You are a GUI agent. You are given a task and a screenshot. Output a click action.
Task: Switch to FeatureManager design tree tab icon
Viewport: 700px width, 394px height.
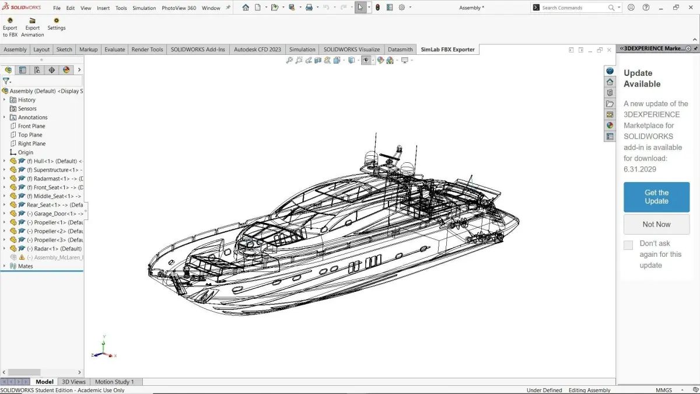point(8,70)
